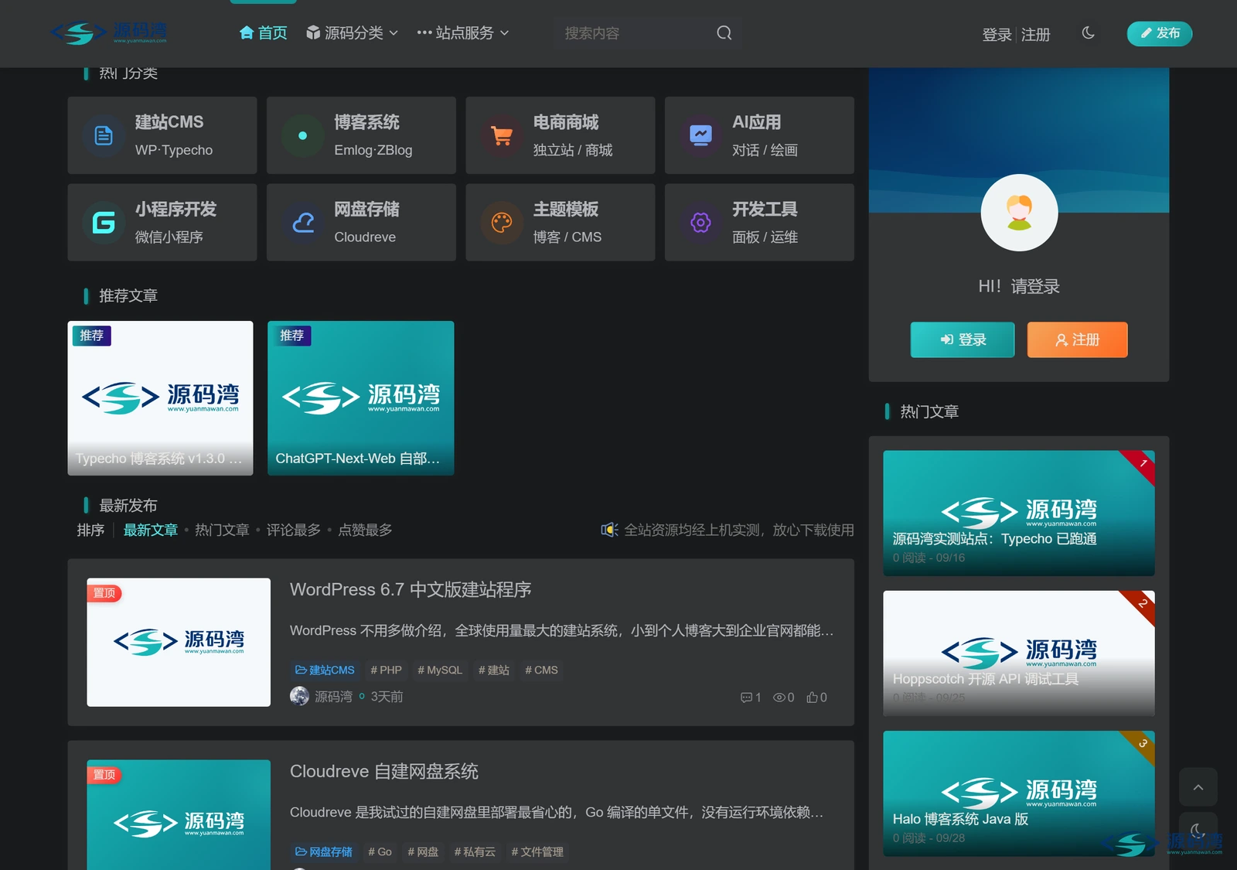Select the 最新文章 sort tab
Image resolution: width=1237 pixels, height=870 pixels.
click(x=151, y=530)
